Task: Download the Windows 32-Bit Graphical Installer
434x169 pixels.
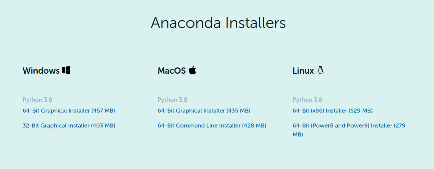Action: [69, 126]
